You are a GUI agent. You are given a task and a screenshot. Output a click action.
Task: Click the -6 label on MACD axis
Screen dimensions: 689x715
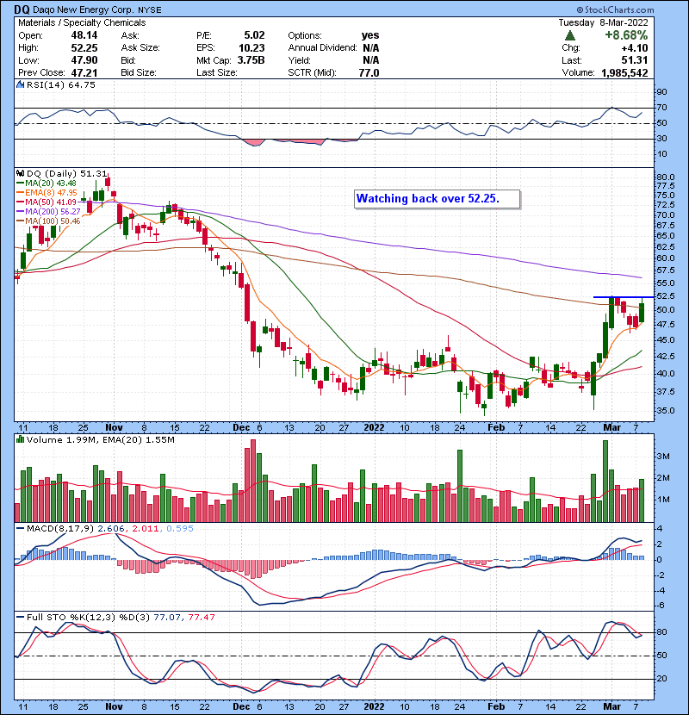661,606
